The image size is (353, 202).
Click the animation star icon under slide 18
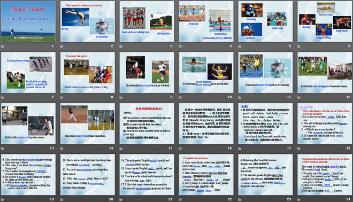pos(299,149)
